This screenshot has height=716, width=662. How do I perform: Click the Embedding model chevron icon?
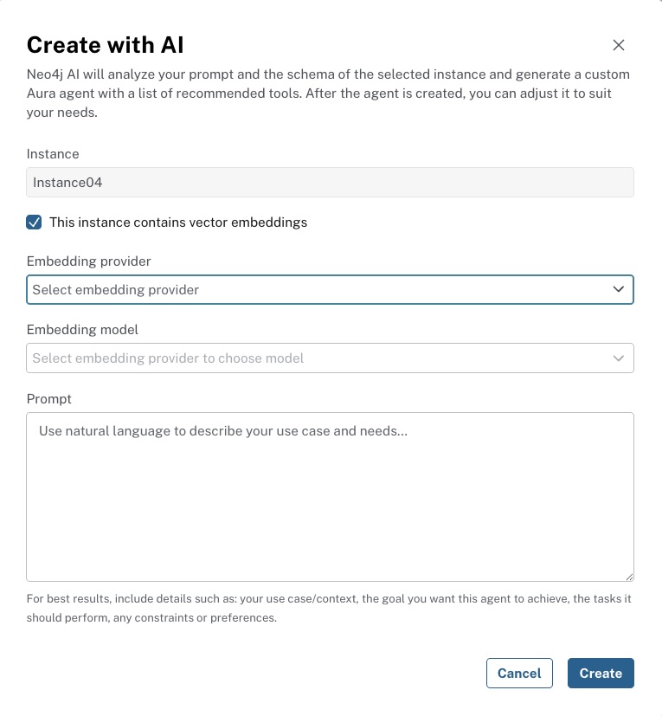coord(618,358)
